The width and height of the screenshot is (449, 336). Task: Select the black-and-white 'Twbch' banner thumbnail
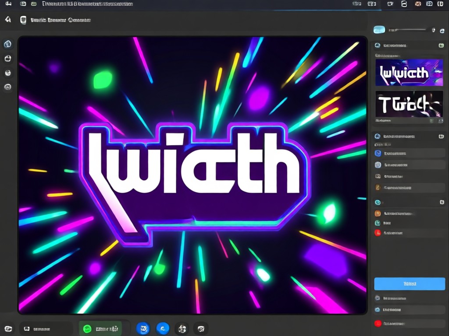409,104
